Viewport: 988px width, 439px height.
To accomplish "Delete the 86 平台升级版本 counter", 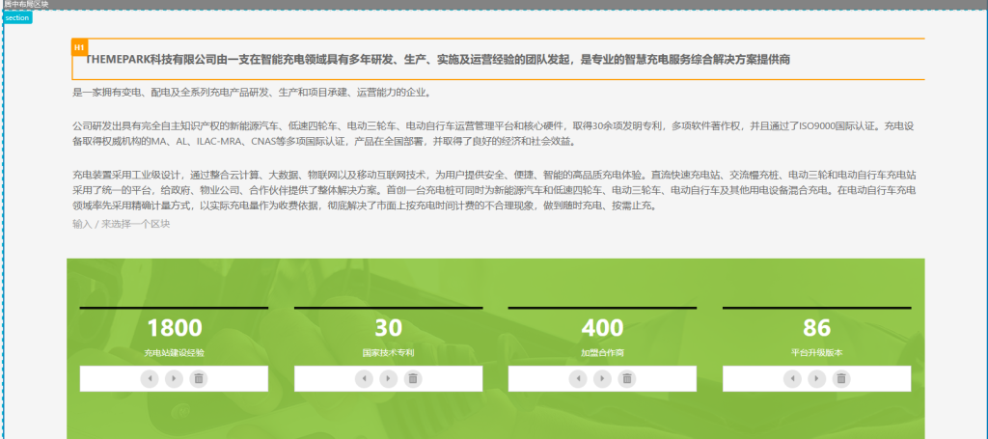I will point(841,378).
